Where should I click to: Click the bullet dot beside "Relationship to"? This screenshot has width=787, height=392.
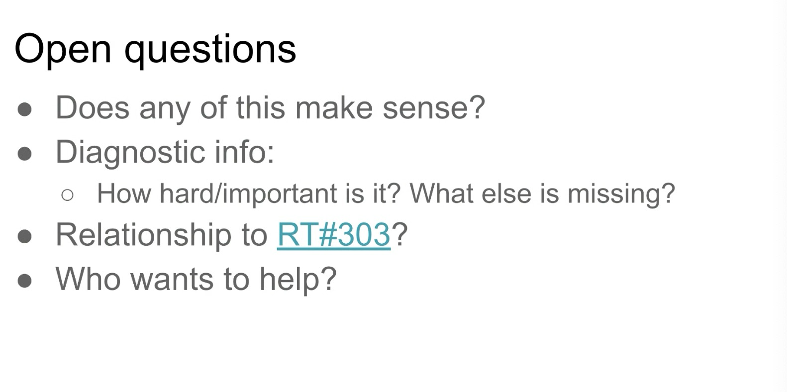coord(25,236)
